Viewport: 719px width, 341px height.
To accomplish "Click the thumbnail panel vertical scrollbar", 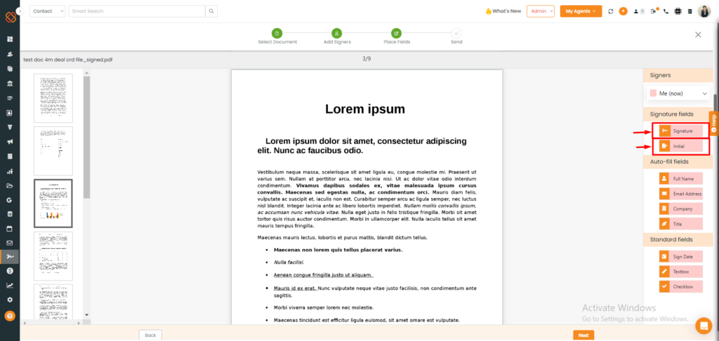I will pos(86,138).
